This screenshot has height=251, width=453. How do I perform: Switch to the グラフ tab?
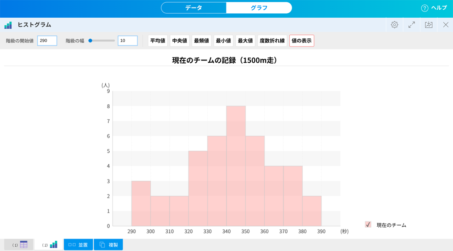259,8
